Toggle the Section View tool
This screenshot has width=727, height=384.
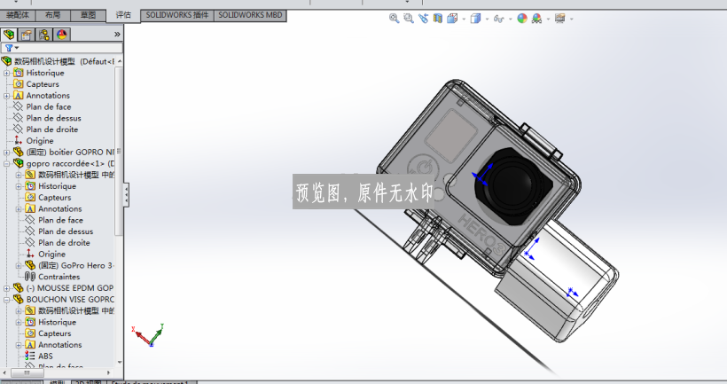coord(438,19)
